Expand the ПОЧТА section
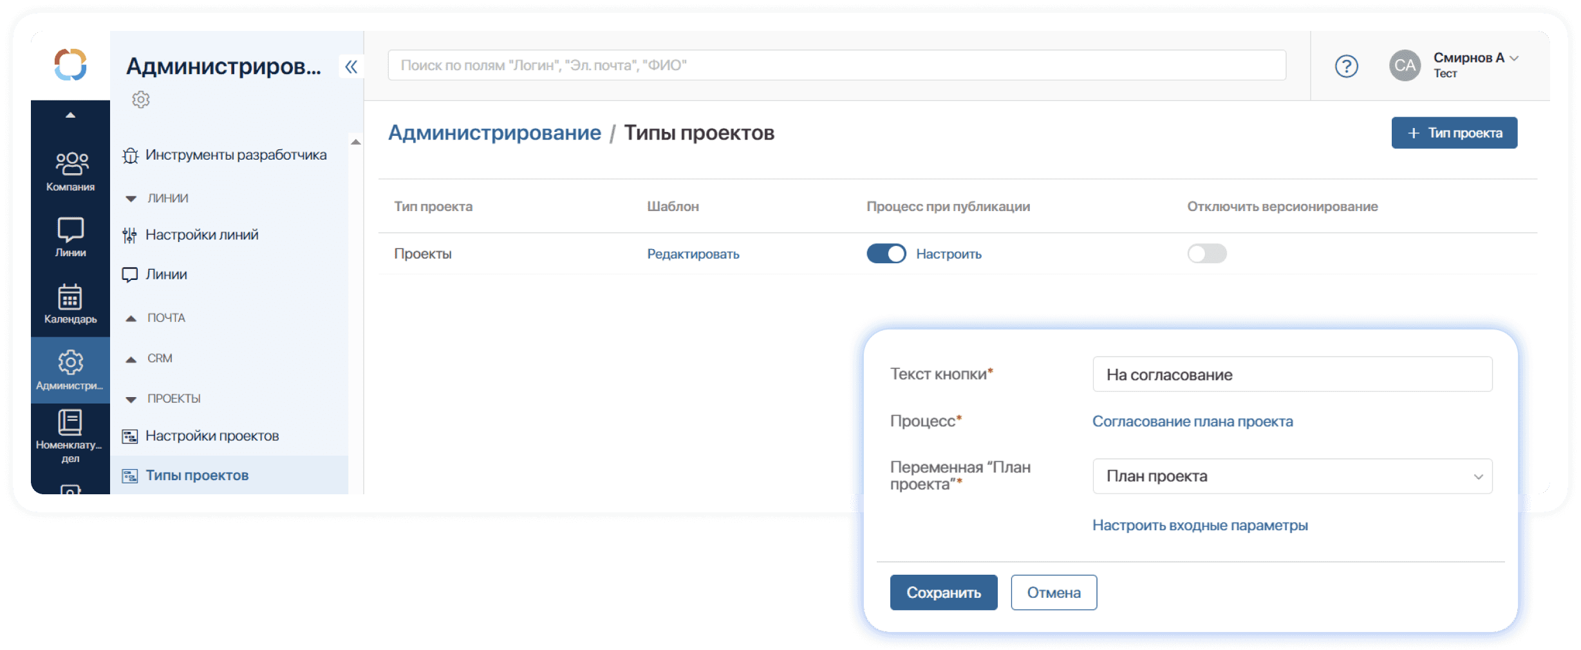Screen dimensions: 1581x650 point(131,318)
